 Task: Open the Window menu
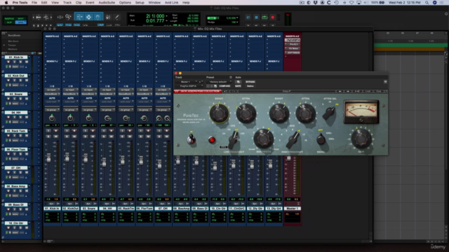click(x=154, y=3)
